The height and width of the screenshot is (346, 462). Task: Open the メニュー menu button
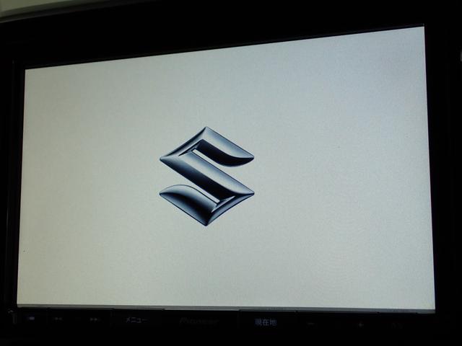(x=137, y=321)
